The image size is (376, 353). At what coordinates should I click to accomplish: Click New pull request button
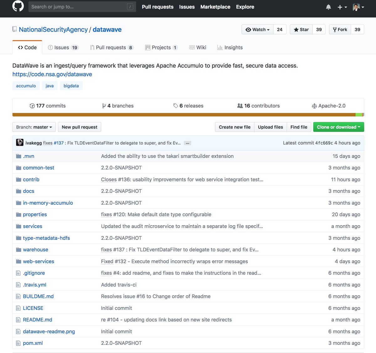tap(80, 127)
